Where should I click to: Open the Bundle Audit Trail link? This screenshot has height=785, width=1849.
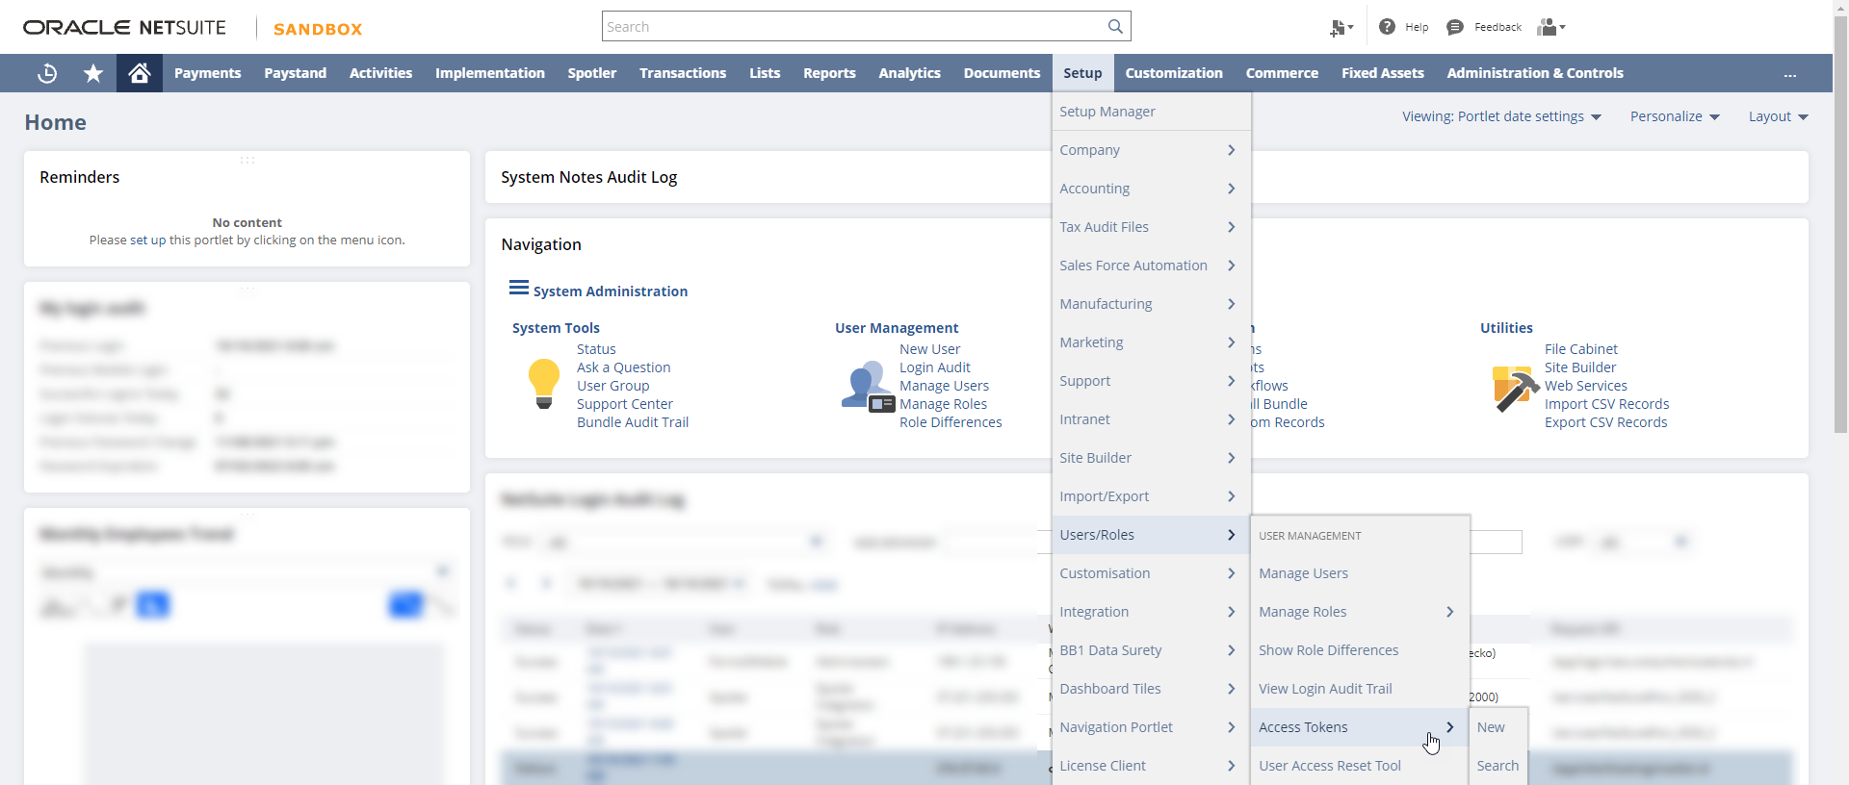(x=633, y=422)
